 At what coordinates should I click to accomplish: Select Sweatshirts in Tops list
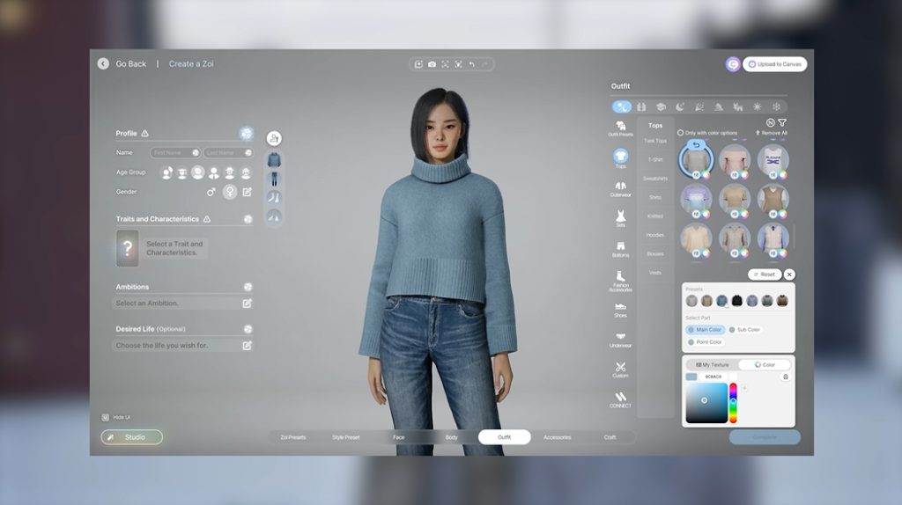click(655, 179)
